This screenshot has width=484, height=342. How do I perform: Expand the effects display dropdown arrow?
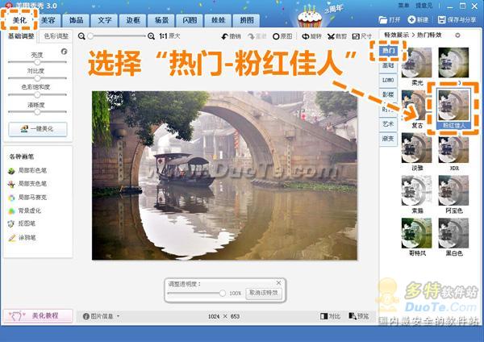(458, 35)
